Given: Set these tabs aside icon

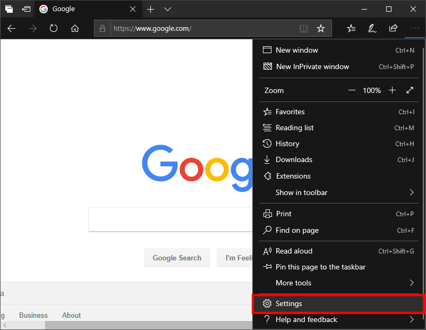Looking at the screenshot, I should [26, 9].
